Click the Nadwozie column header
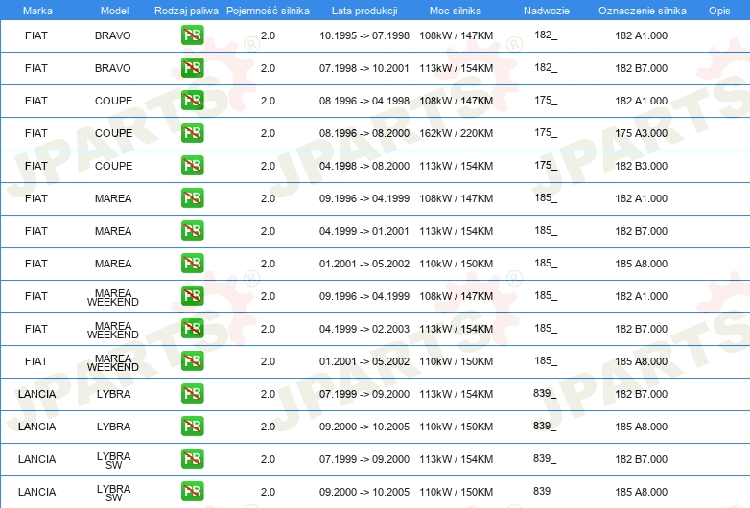Image resolution: width=750 pixels, height=508 pixels. [x=547, y=11]
